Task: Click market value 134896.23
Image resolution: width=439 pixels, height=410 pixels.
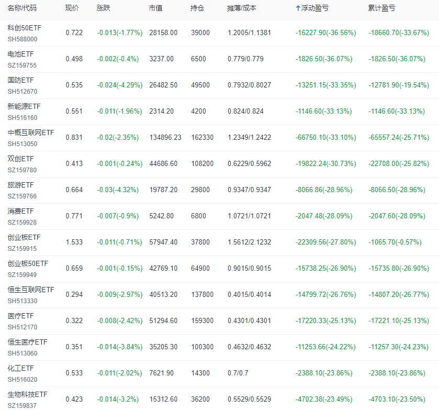Action: (x=165, y=138)
